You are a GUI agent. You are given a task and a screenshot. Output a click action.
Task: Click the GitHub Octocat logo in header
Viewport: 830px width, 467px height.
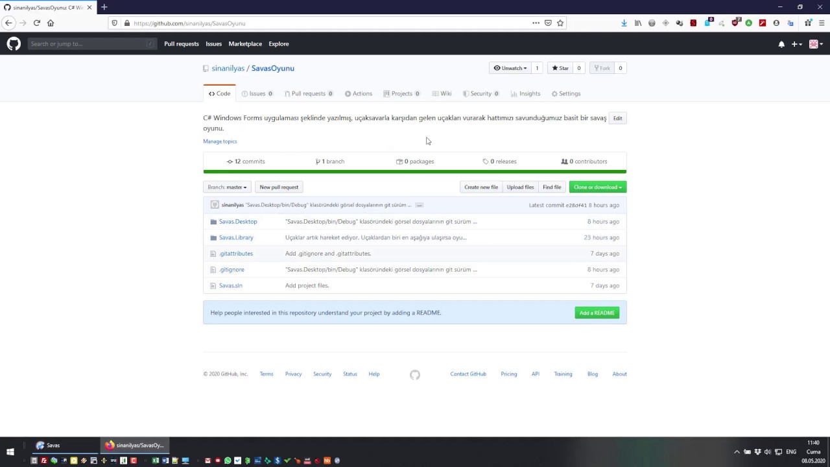click(x=14, y=43)
